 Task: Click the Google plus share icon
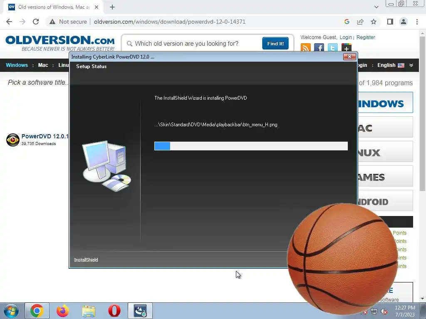347,48
